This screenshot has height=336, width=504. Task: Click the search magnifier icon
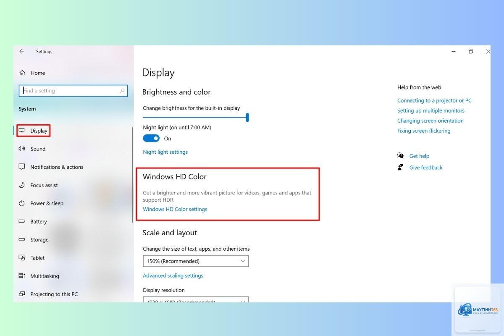click(122, 91)
